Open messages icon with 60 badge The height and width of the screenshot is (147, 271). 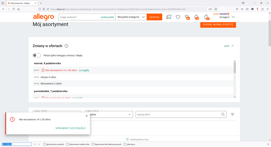[x=187, y=17]
